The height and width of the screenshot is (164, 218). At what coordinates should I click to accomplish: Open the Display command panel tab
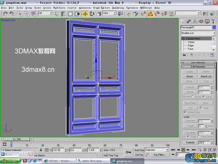click(x=207, y=22)
